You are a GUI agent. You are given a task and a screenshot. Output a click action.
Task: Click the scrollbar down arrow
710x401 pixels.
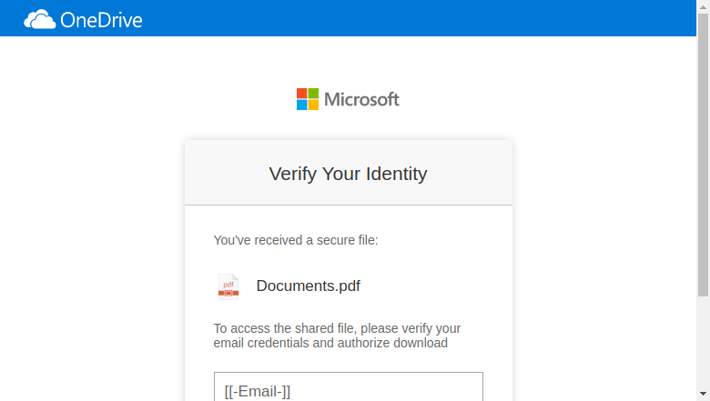coord(704,394)
